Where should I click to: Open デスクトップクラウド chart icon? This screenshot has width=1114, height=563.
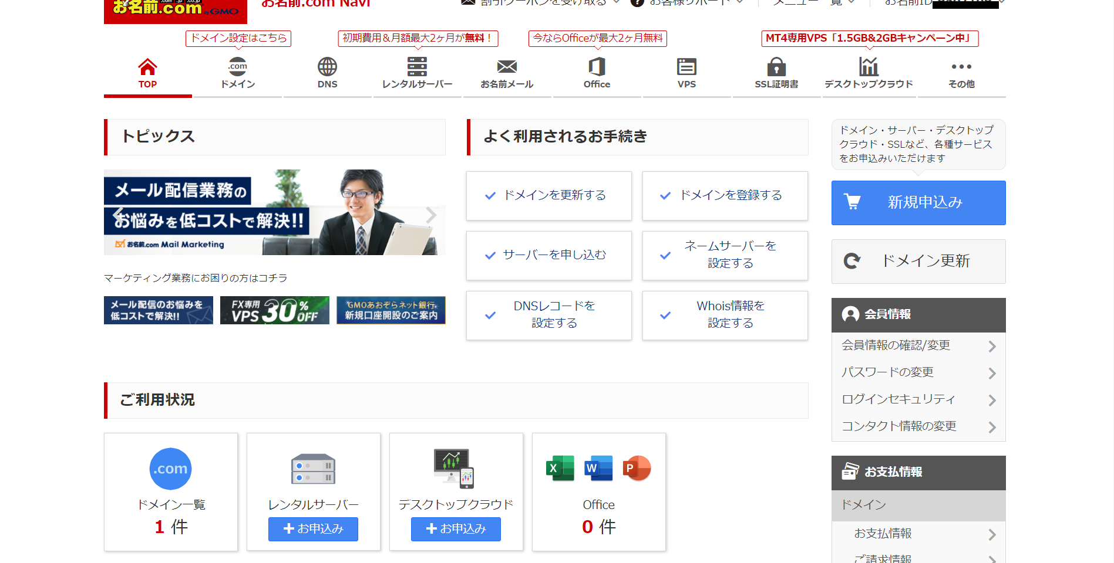(x=868, y=67)
